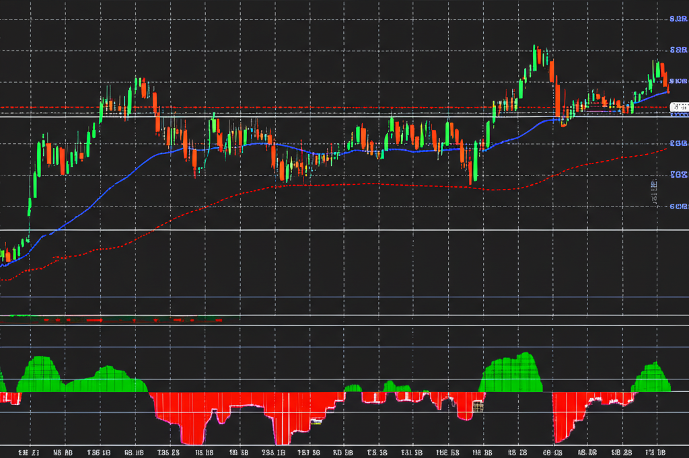The height and width of the screenshot is (458, 689).
Task: Click the first date label on the time axis
Action: 28,452
